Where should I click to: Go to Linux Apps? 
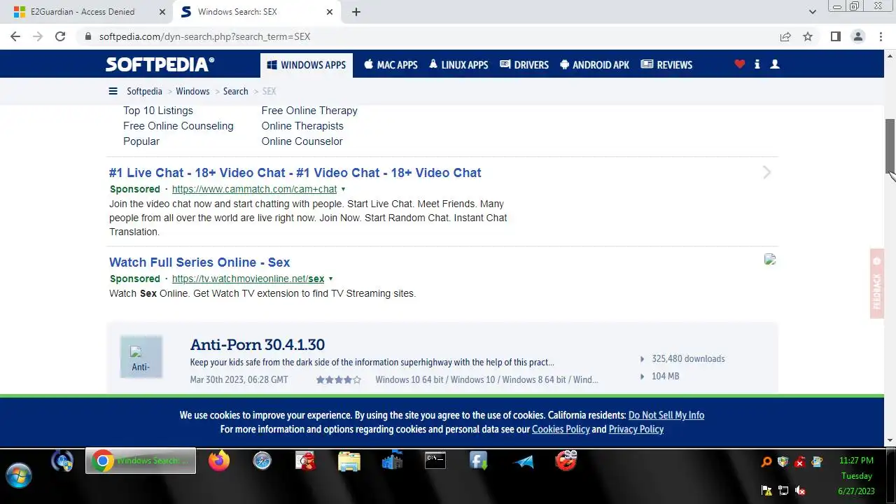tap(458, 65)
